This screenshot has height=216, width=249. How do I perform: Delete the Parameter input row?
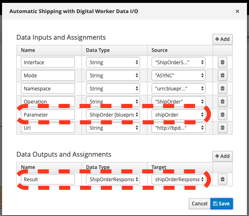coord(222,115)
